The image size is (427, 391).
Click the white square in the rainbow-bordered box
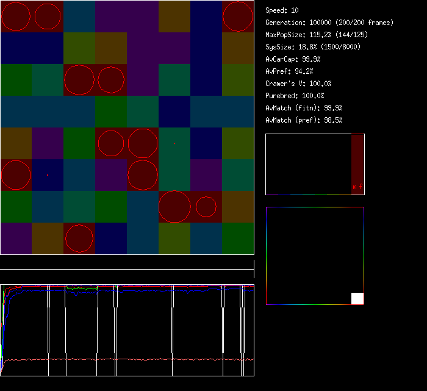[357, 298]
